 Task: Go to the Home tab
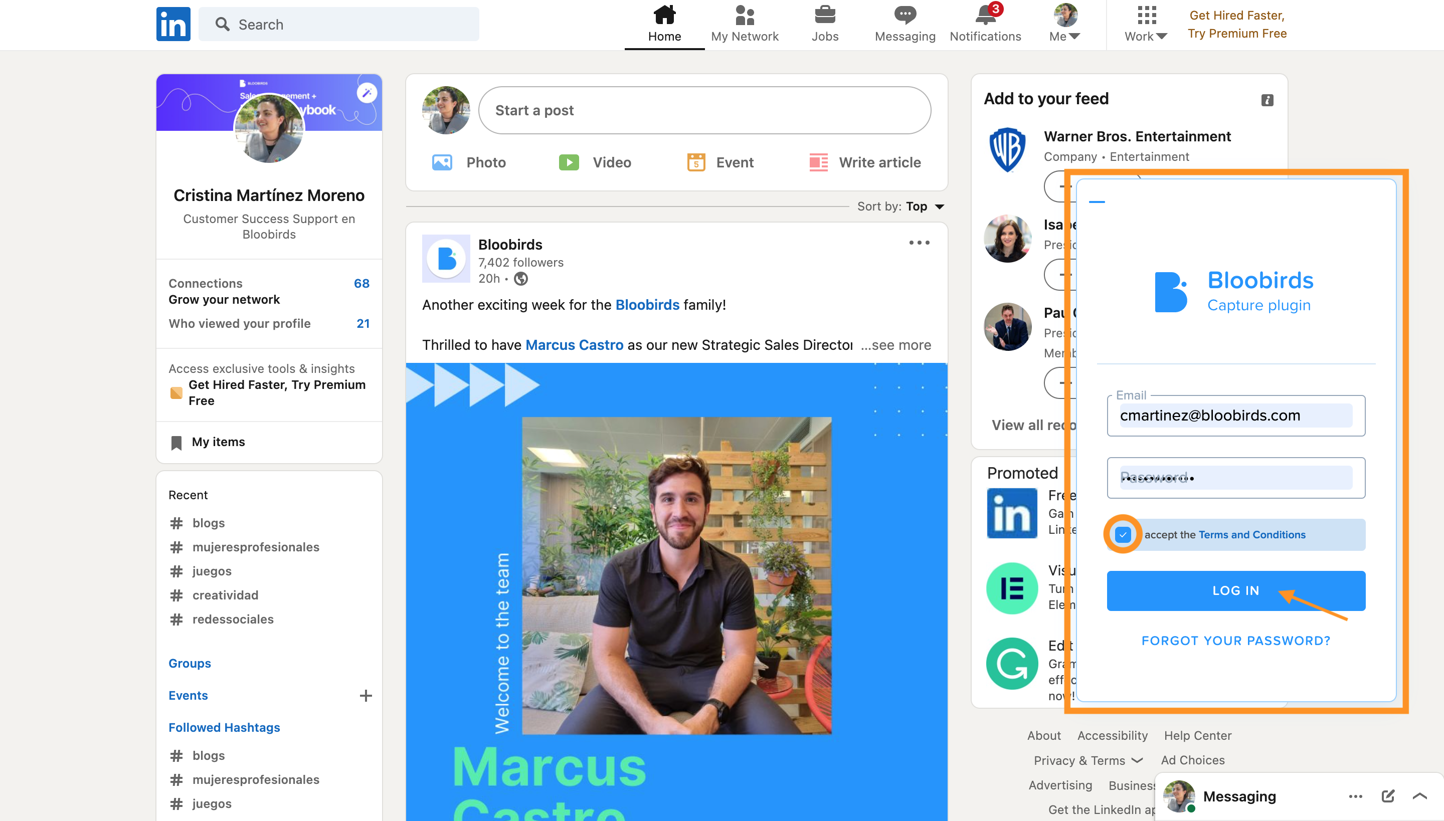click(664, 24)
